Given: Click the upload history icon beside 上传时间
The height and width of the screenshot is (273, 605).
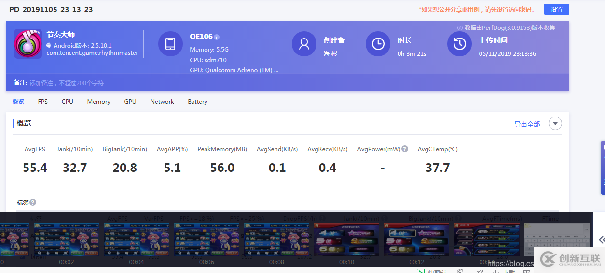Looking at the screenshot, I should (x=459, y=44).
